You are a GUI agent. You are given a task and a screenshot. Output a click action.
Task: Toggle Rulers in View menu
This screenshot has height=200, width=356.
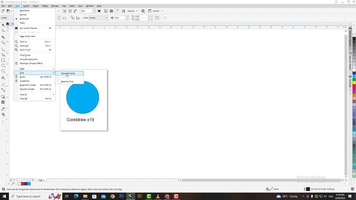34,77
